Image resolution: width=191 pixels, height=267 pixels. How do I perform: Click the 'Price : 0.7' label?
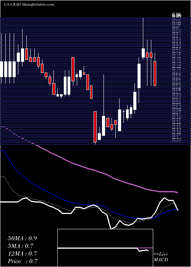pyautogui.click(x=23, y=261)
